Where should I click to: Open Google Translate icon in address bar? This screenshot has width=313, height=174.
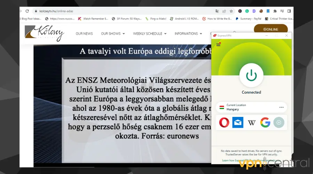(x=217, y=11)
